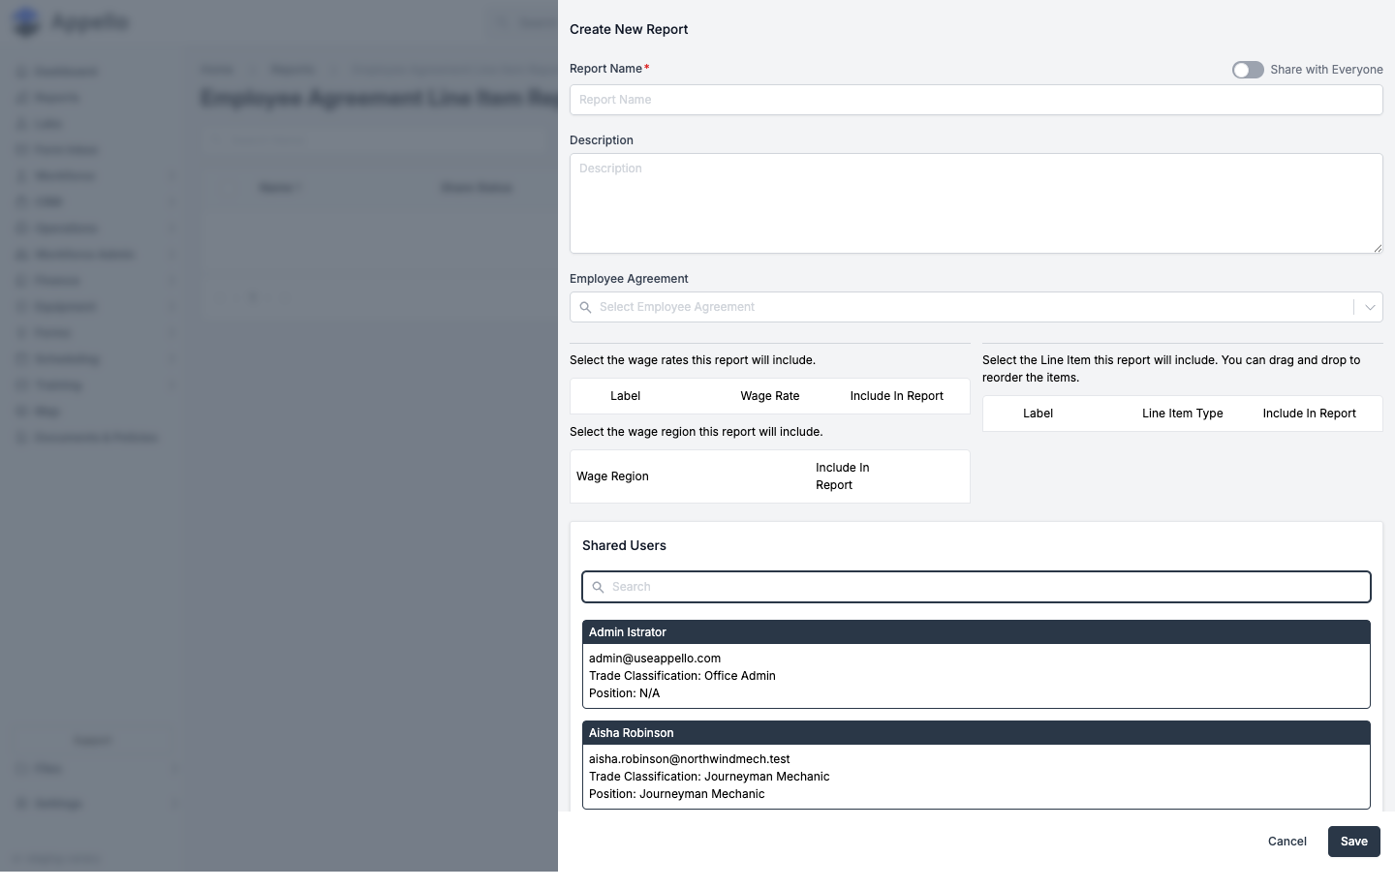Click the "Position: Journeyman Mechanic" line
This screenshot has height=889, width=1395.
click(x=677, y=794)
